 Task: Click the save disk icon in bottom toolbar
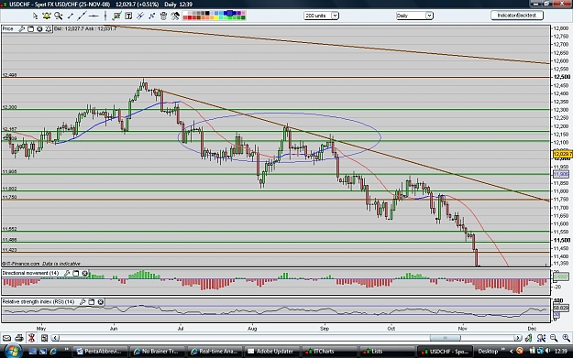tap(44, 338)
